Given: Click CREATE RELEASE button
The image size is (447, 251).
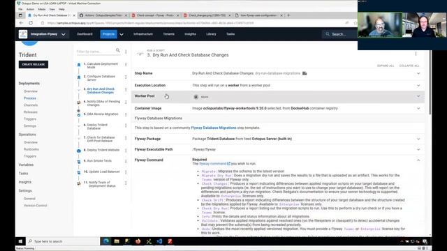Looking at the screenshot, I should pyautogui.click(x=34, y=64).
